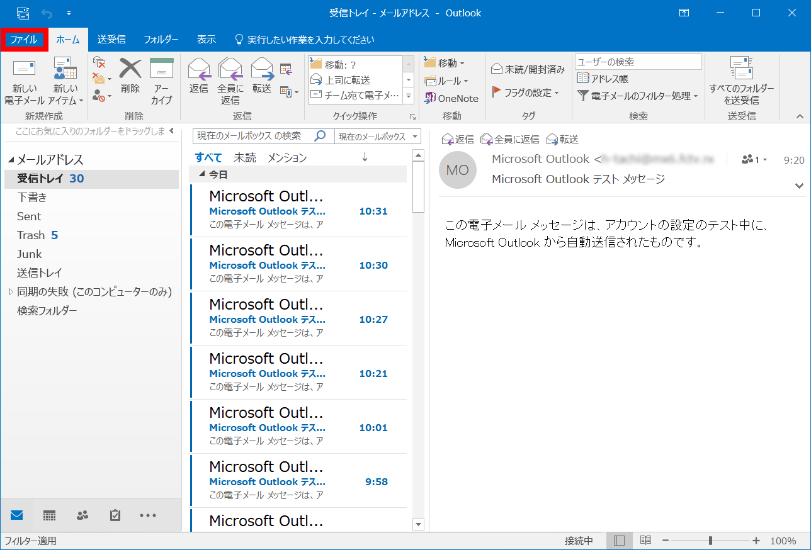
Task: Open the message received at 10:31
Action: pyautogui.click(x=298, y=210)
